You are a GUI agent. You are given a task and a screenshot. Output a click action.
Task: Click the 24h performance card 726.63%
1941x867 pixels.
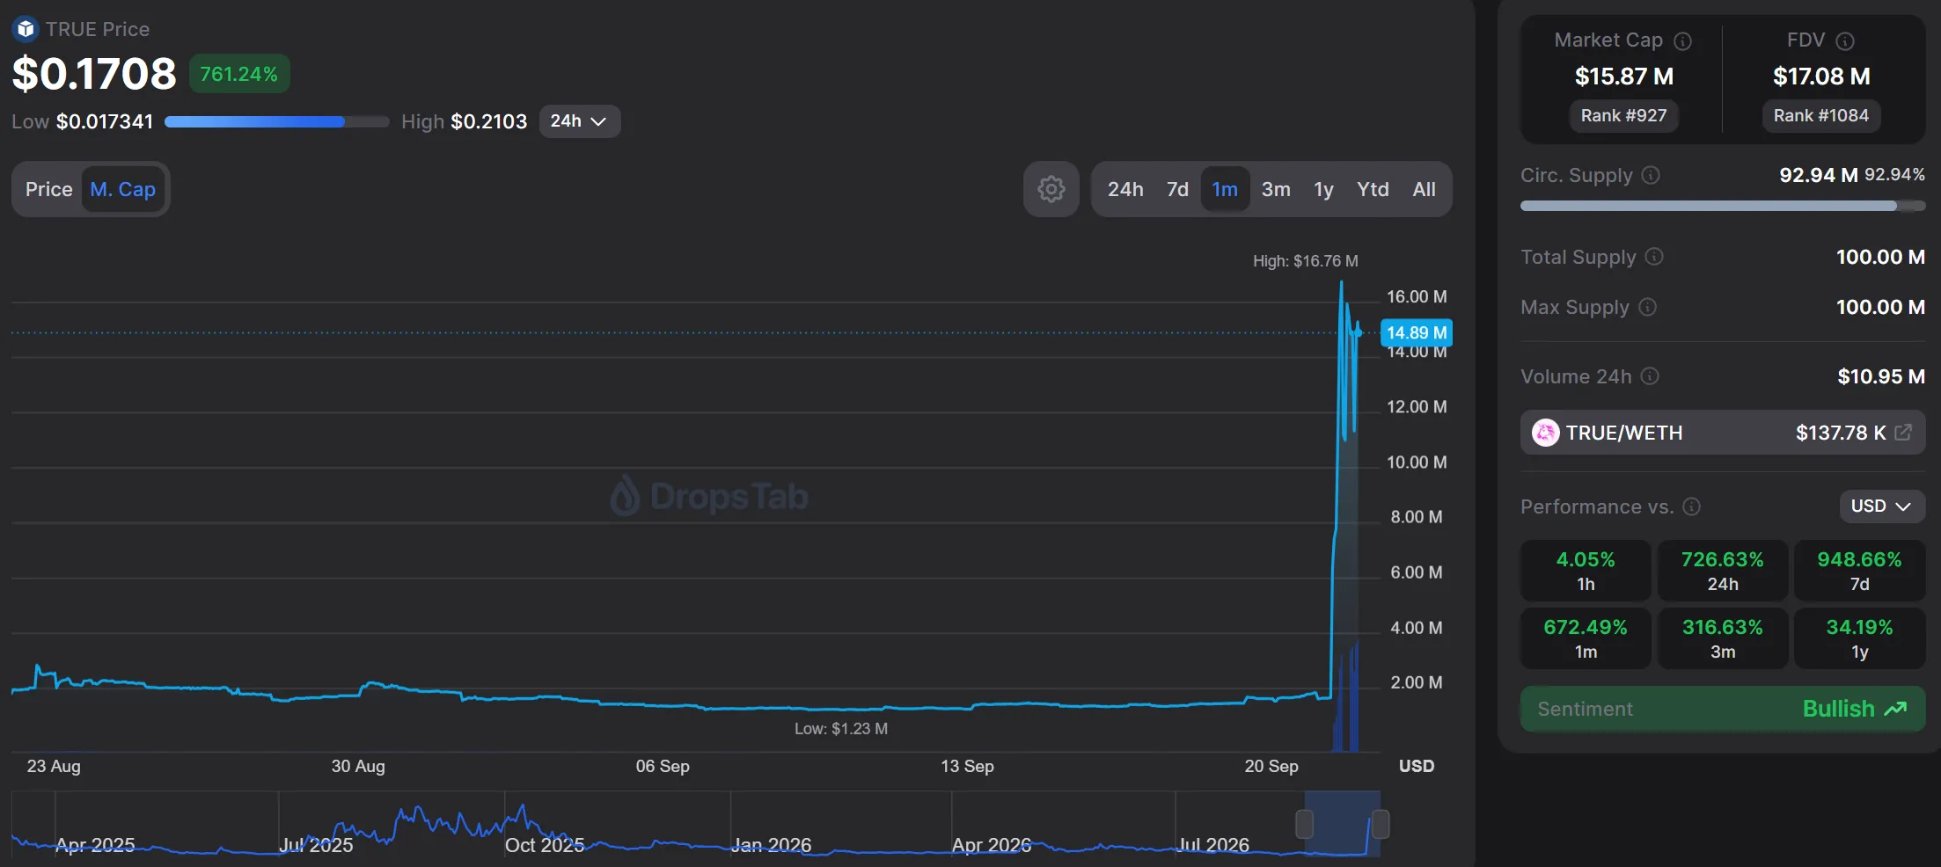(1723, 571)
